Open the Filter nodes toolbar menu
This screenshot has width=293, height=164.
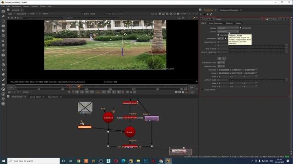point(3,36)
